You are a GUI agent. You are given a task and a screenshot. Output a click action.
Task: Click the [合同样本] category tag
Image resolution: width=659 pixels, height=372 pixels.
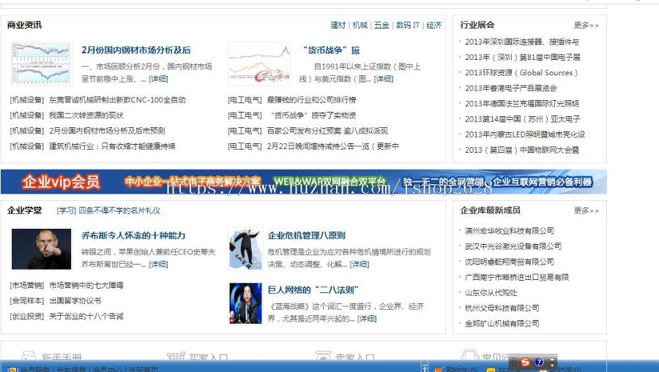click(26, 300)
